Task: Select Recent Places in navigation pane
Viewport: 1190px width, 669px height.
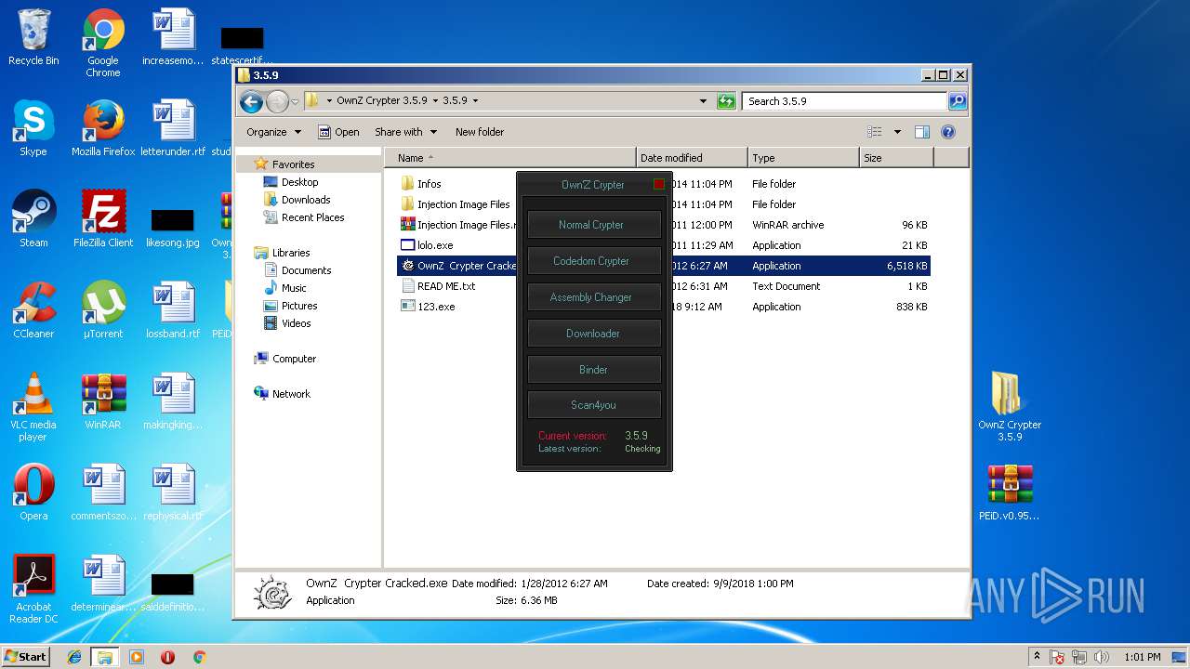Action: tap(304, 217)
